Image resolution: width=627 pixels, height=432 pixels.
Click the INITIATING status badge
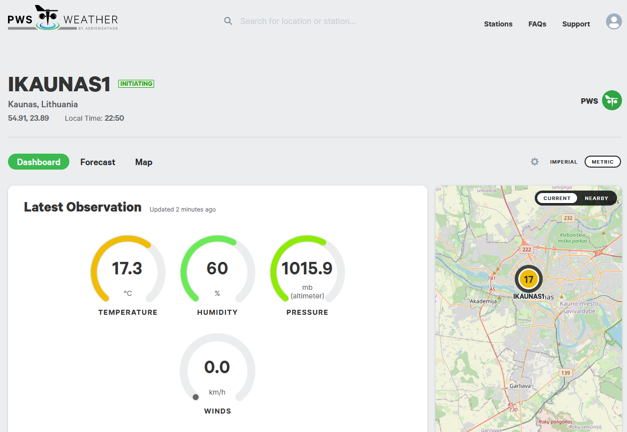click(136, 84)
